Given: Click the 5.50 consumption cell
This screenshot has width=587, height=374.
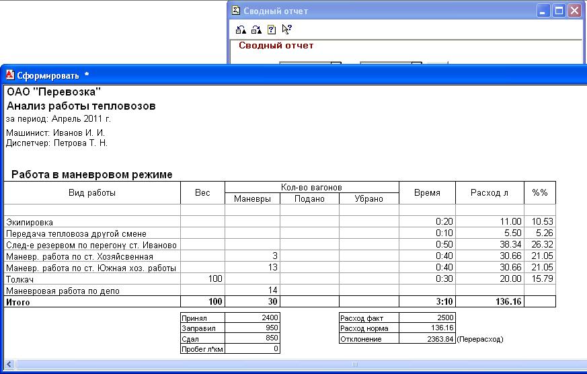Looking at the screenshot, I should click(x=513, y=233).
